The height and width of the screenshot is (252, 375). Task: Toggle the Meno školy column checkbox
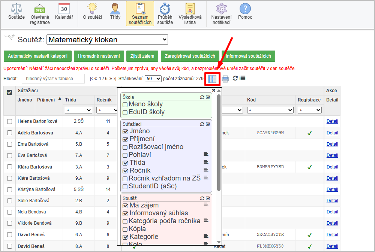[x=125, y=104]
